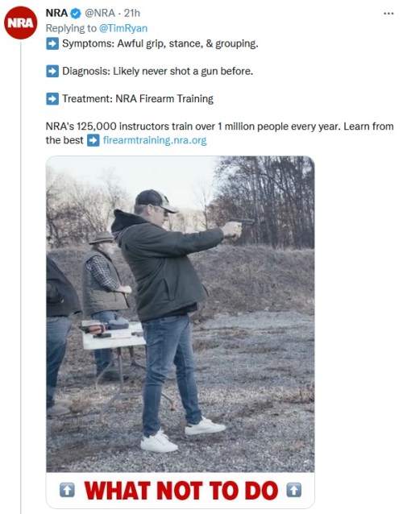Click the up-arrow icon left of WHAT NOT TO DO
Image resolution: width=403 pixels, height=514 pixels.
67,491
